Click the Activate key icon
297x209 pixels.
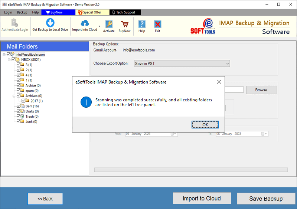(x=109, y=25)
